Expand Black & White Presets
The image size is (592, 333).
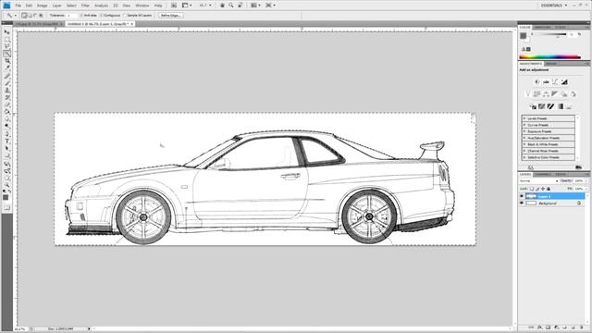click(x=524, y=144)
